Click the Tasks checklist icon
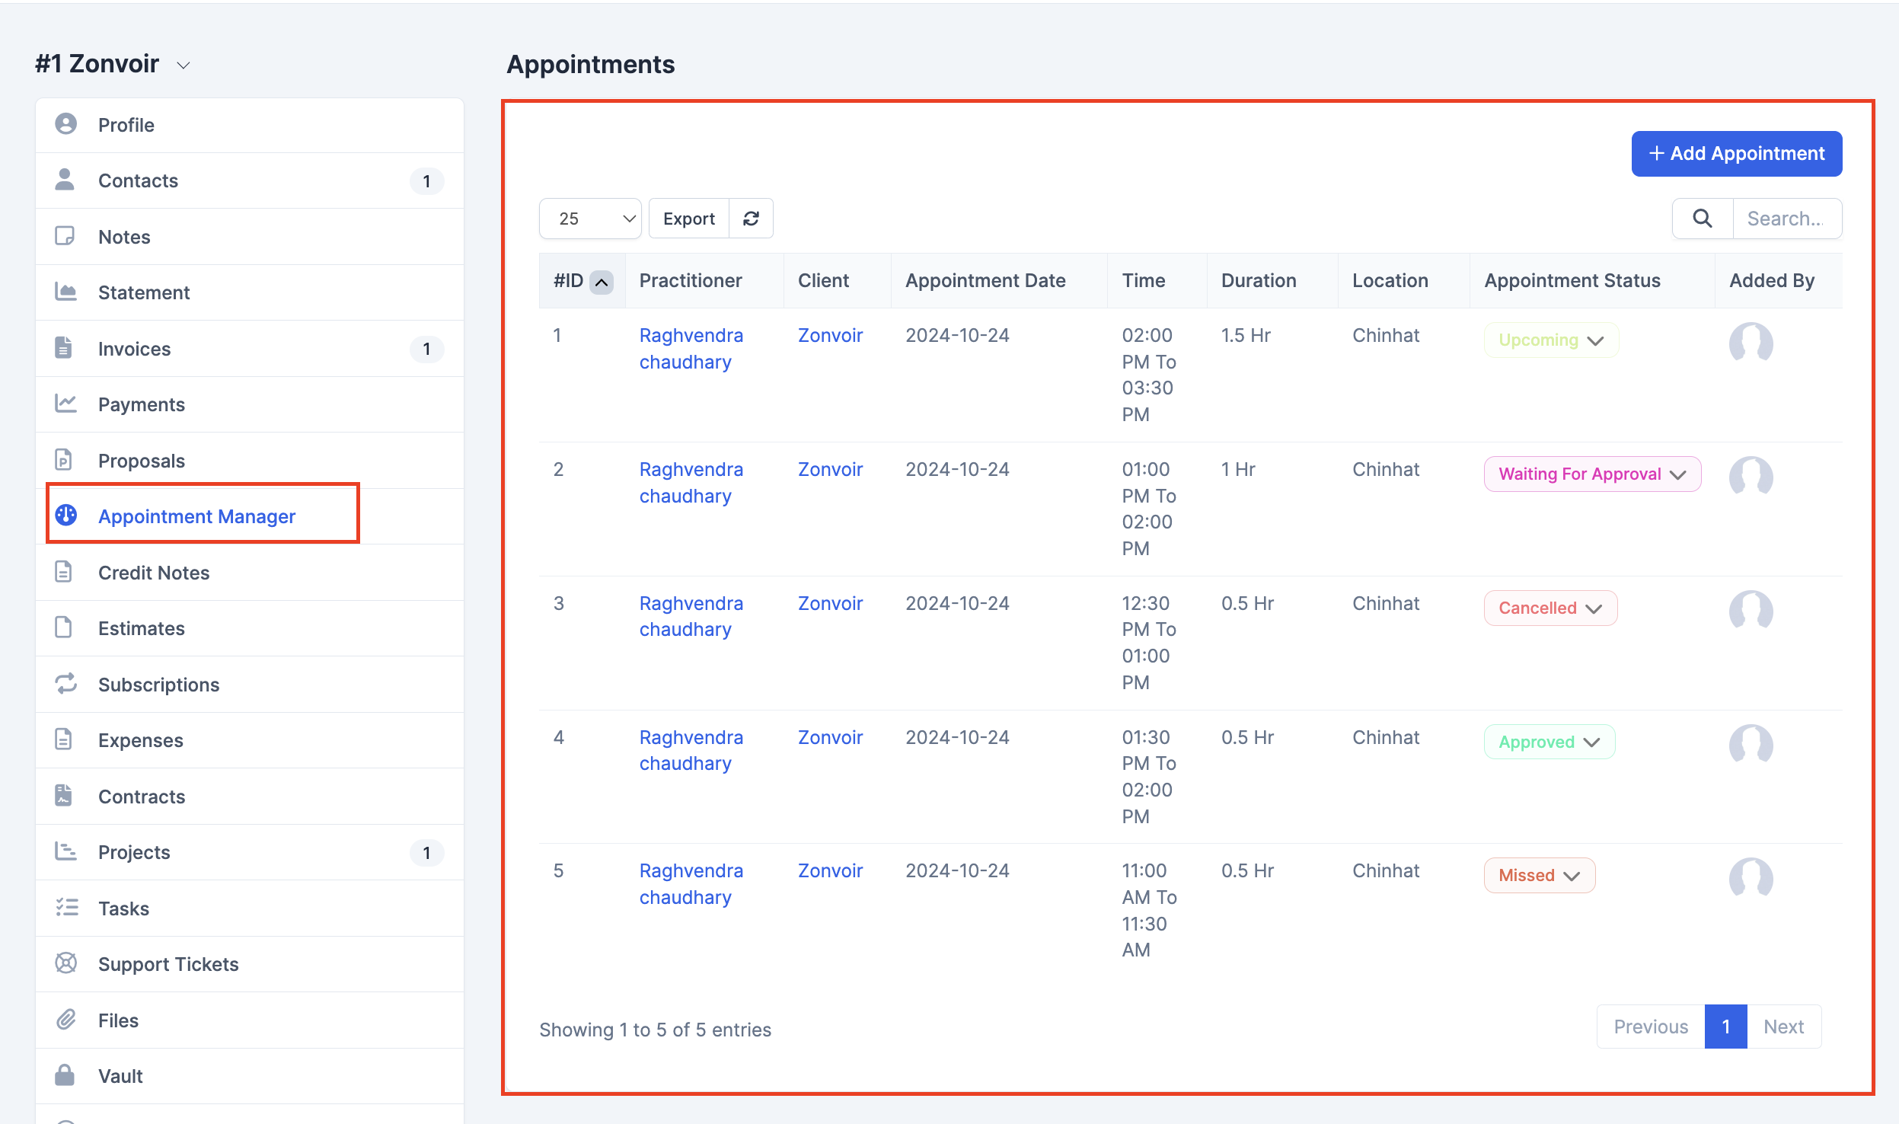Screen dimensions: 1899x1124 pos(65,908)
